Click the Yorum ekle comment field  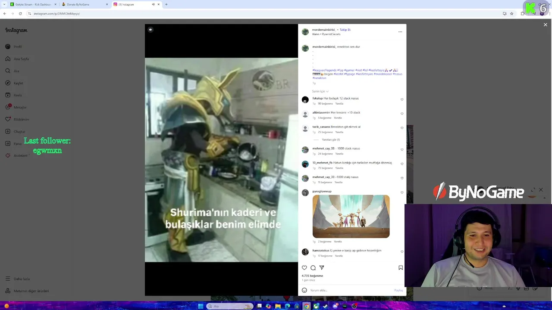point(350,290)
